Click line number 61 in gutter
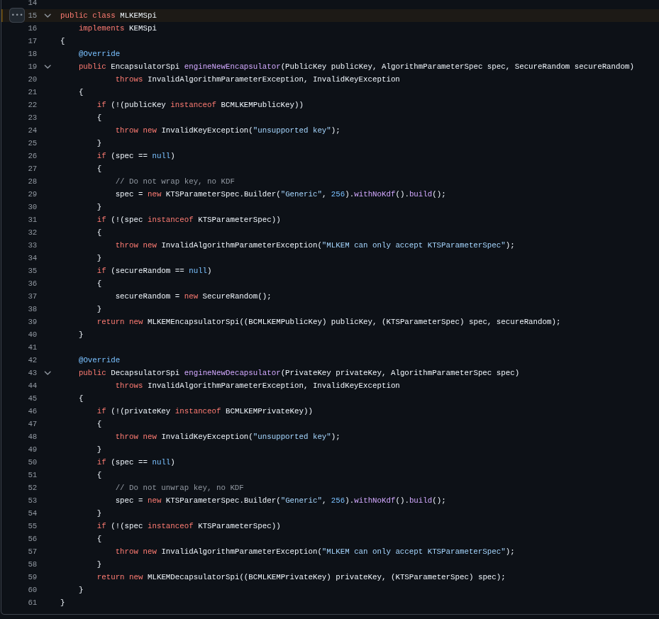This screenshot has height=619, width=659. coord(33,603)
